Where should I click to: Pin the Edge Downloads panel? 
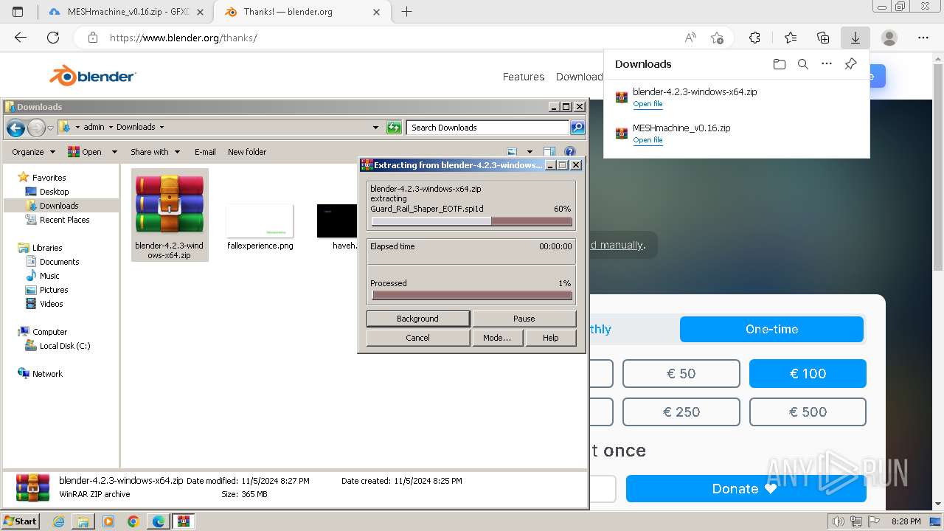(x=850, y=64)
